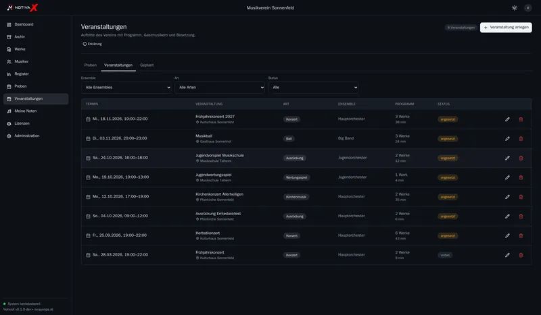Delete the Frühjahrskonzert 2027 event
The height and width of the screenshot is (315, 541).
pos(521,119)
